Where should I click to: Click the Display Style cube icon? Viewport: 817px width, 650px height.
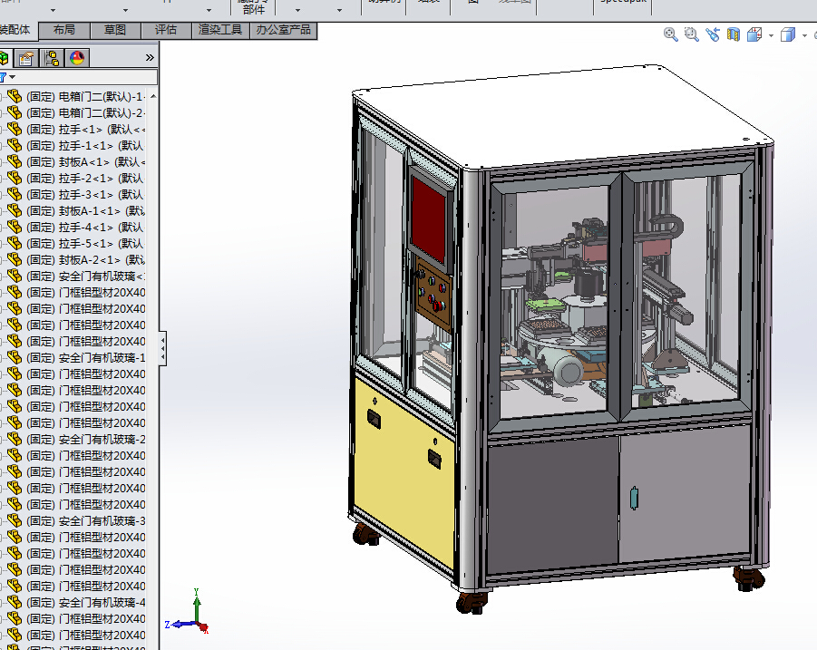[x=788, y=34]
